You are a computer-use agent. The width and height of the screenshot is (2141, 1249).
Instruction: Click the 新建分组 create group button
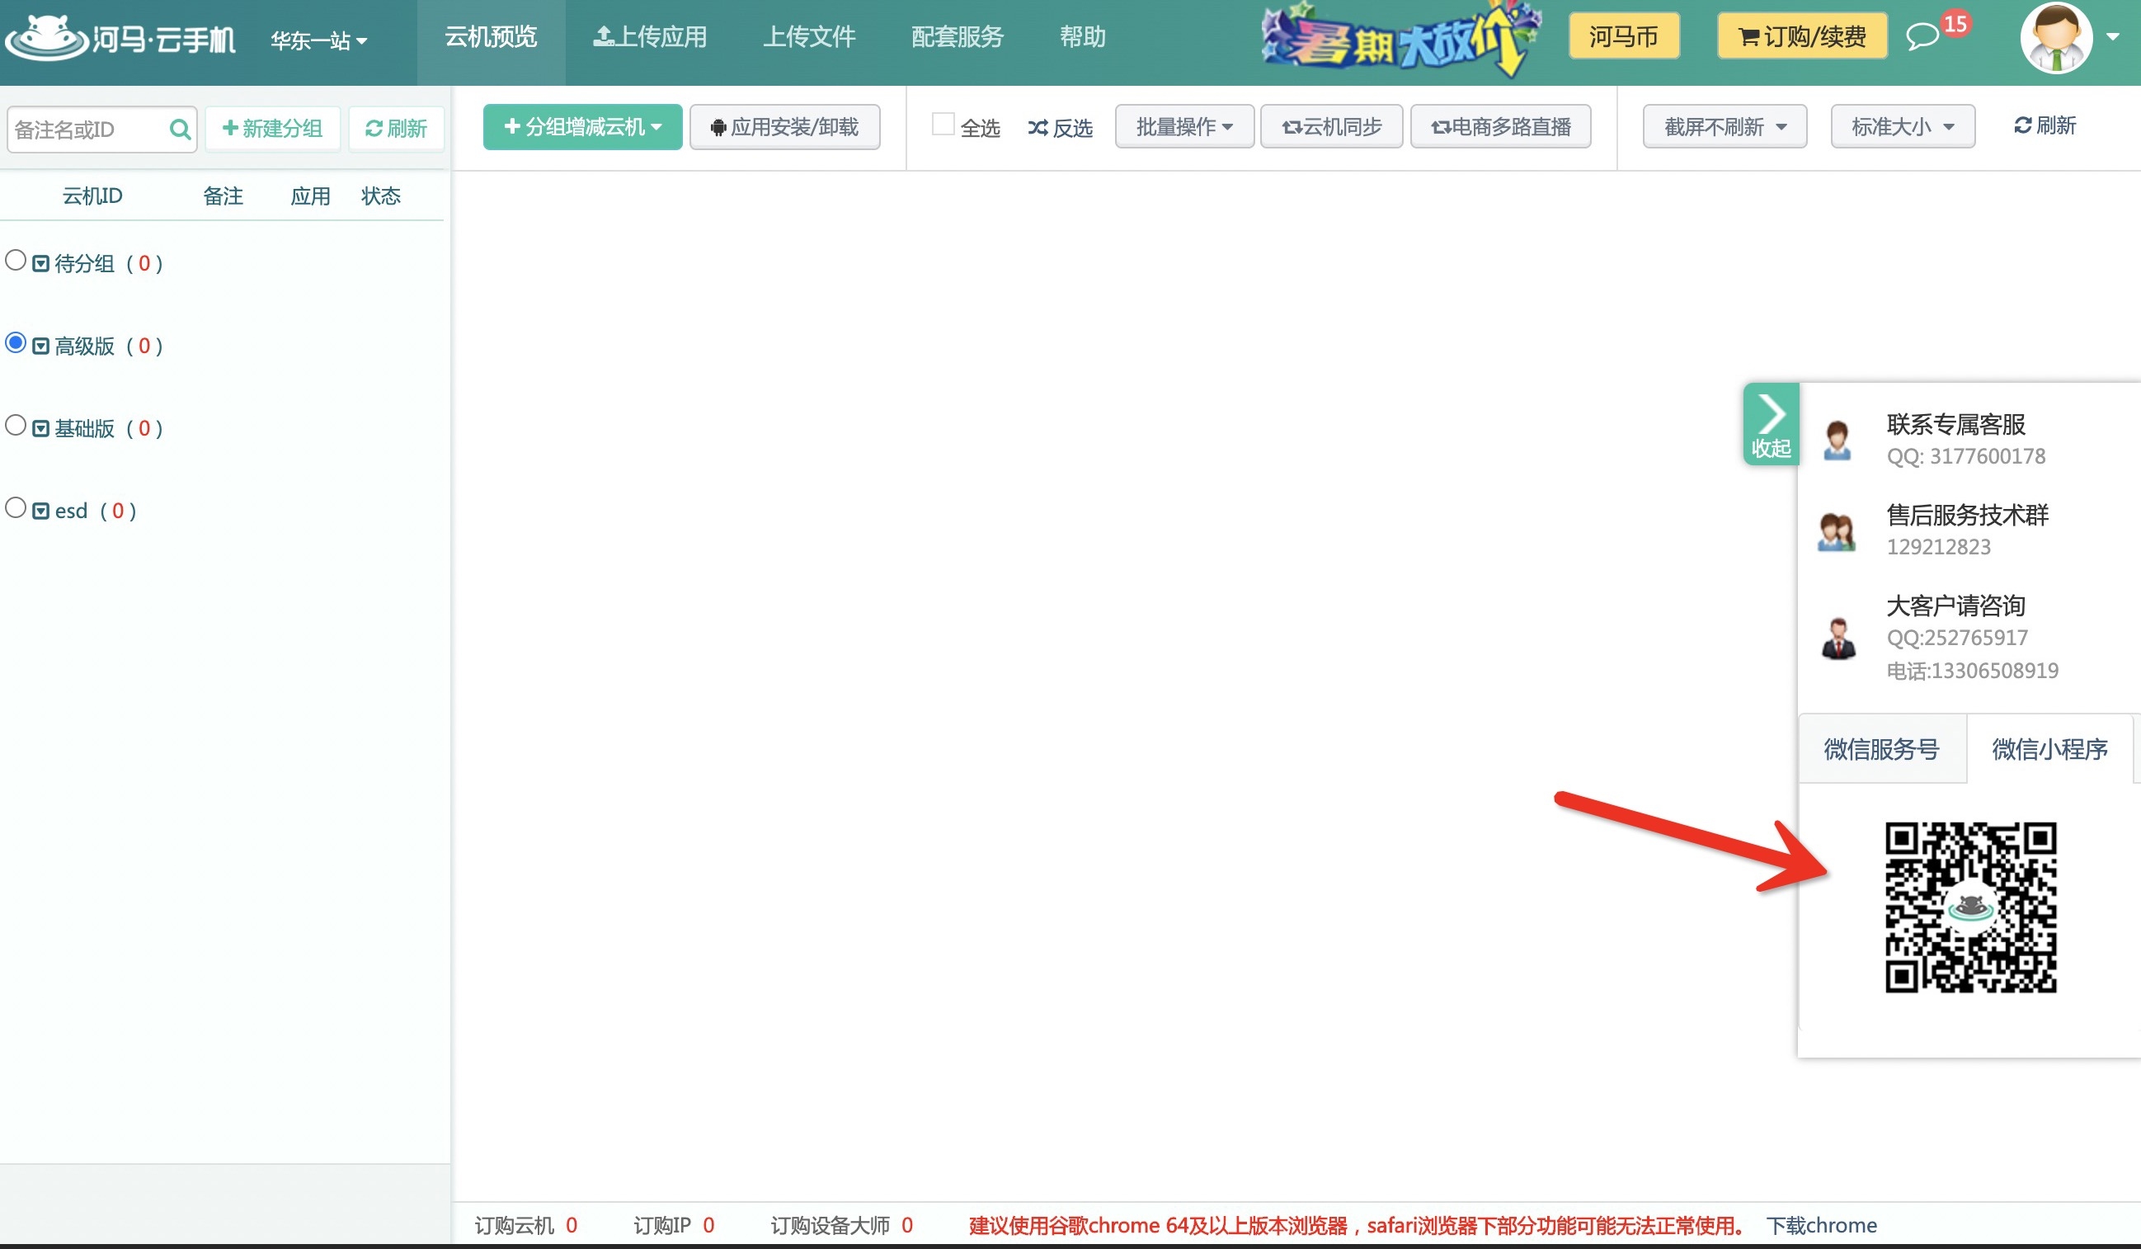[x=272, y=129]
